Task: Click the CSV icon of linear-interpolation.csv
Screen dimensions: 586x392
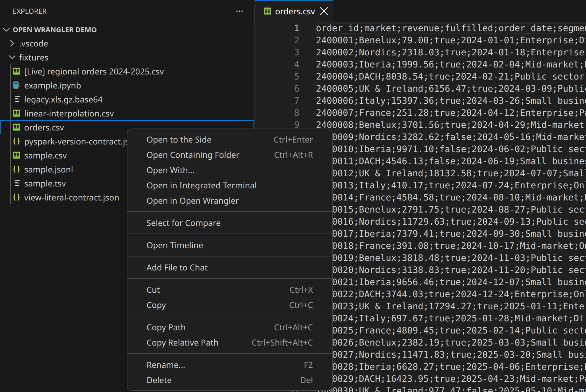Action: (17, 113)
